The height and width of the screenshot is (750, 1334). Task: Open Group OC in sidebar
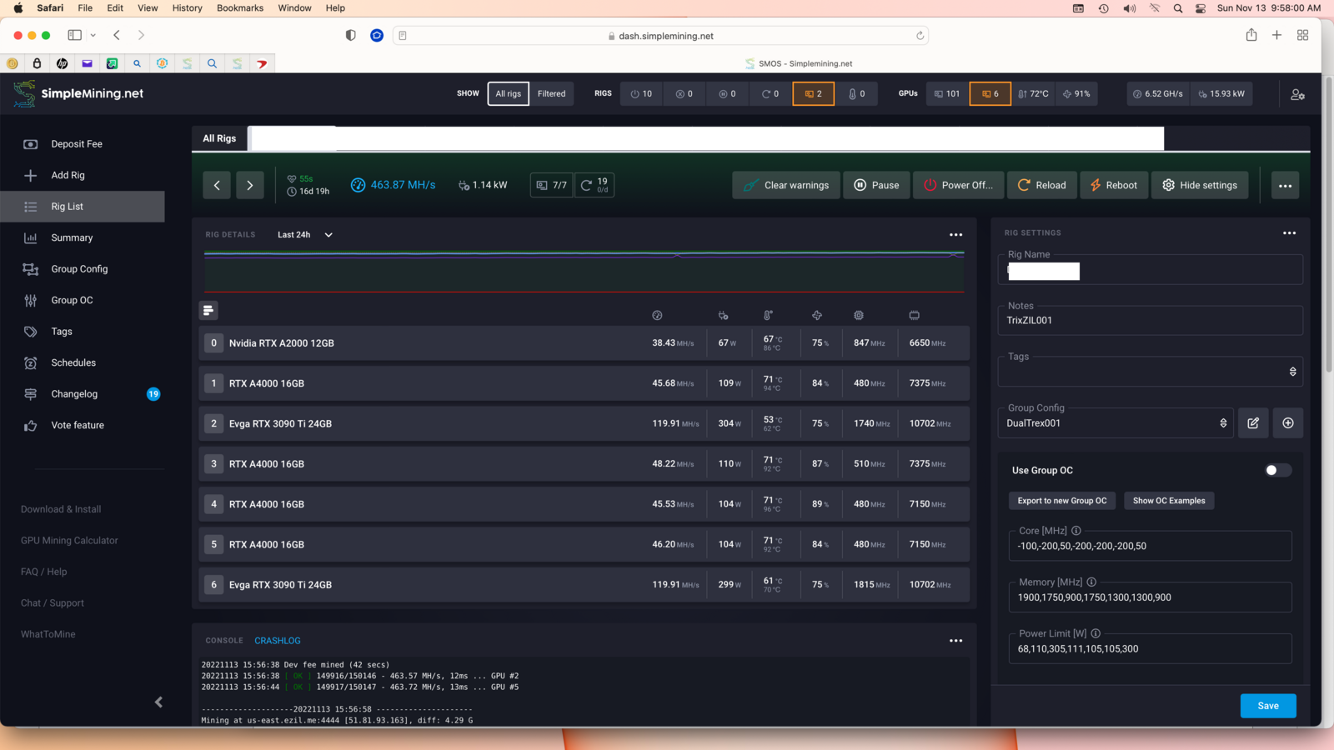click(83, 300)
